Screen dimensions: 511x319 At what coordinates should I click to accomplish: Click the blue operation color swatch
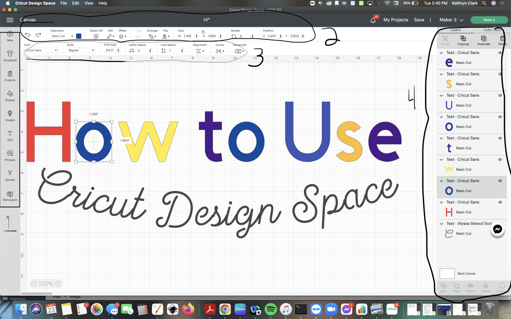(x=79, y=36)
